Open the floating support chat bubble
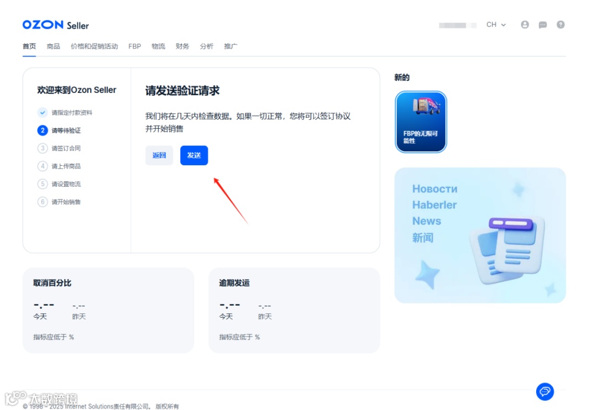Screen dimensions: 597x410 tap(545, 391)
